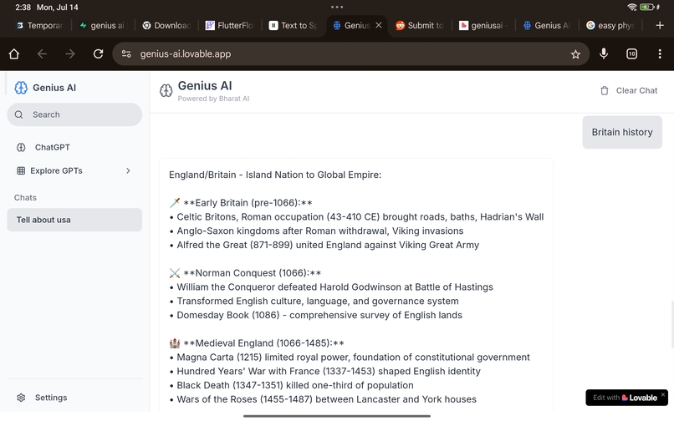The width and height of the screenshot is (674, 421).
Task: Tap the Wi-Fi status icon
Action: coord(632,7)
